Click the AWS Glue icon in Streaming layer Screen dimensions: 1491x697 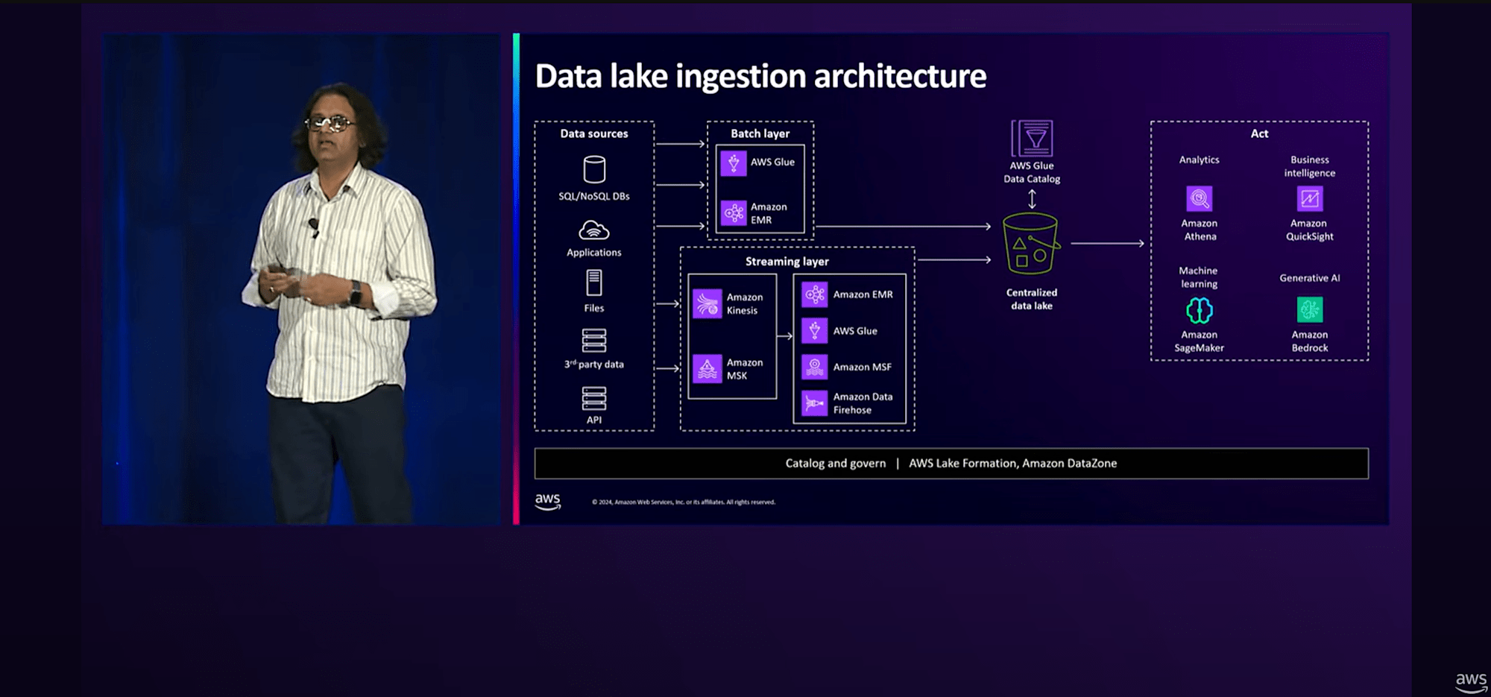(x=815, y=330)
